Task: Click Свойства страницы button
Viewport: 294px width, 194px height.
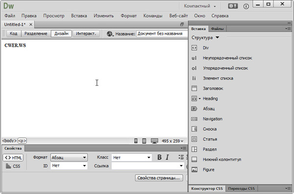Action: (x=159, y=178)
